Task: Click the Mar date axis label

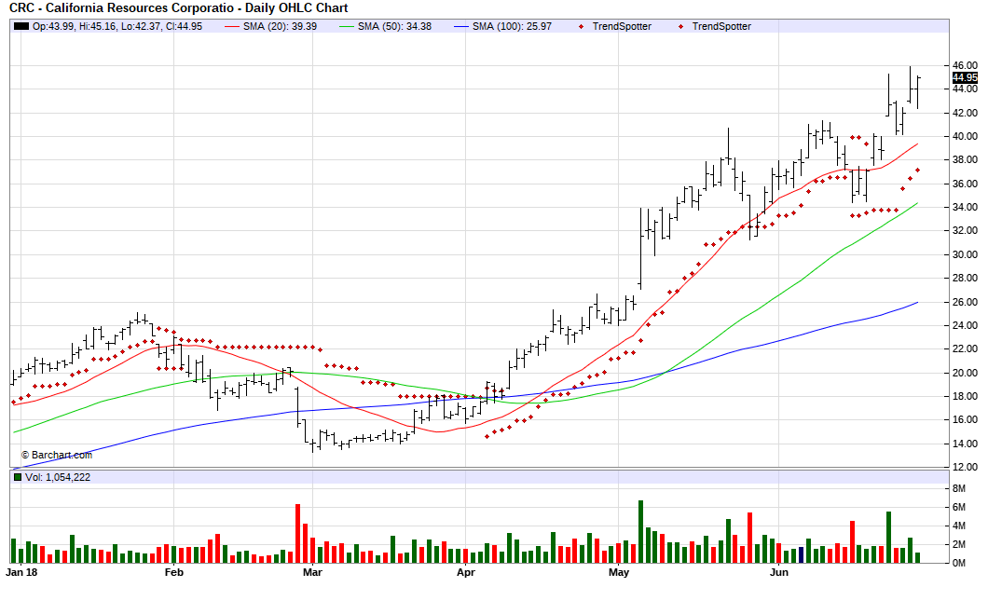Action: pos(312,572)
